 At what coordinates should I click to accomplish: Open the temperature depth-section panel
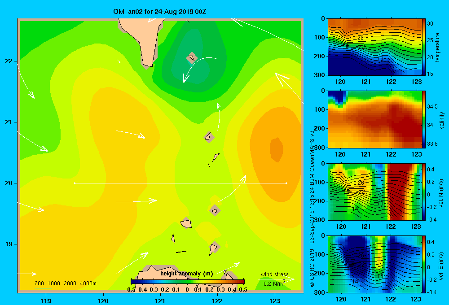tap(374, 47)
